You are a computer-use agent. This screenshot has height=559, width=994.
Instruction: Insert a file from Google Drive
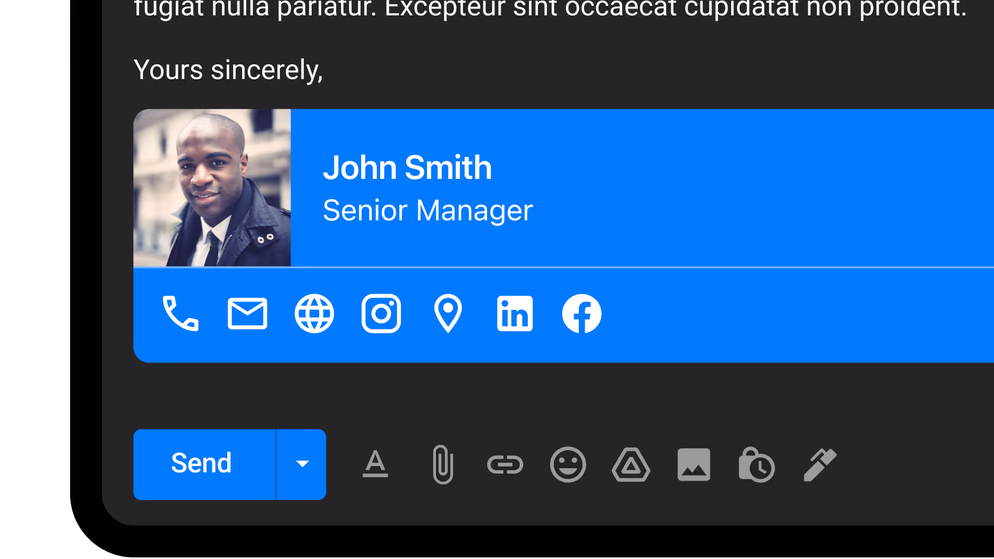click(631, 465)
